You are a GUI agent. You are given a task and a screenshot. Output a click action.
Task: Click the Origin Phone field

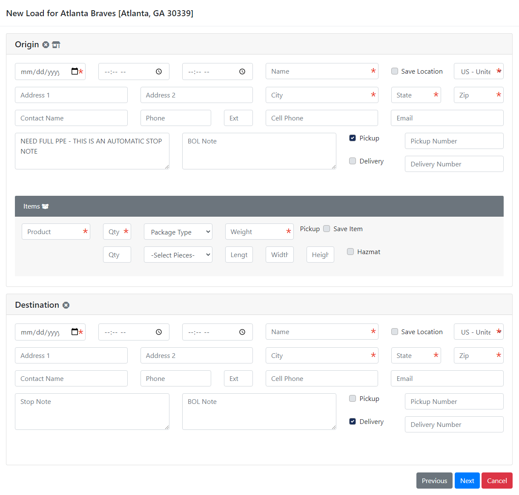[176, 118]
